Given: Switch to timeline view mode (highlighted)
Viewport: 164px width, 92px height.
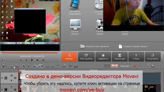Looking at the screenshot, I should pos(115,66).
